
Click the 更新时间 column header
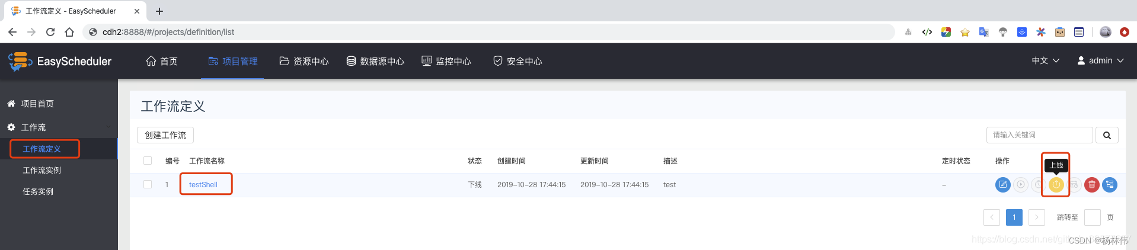tap(595, 161)
